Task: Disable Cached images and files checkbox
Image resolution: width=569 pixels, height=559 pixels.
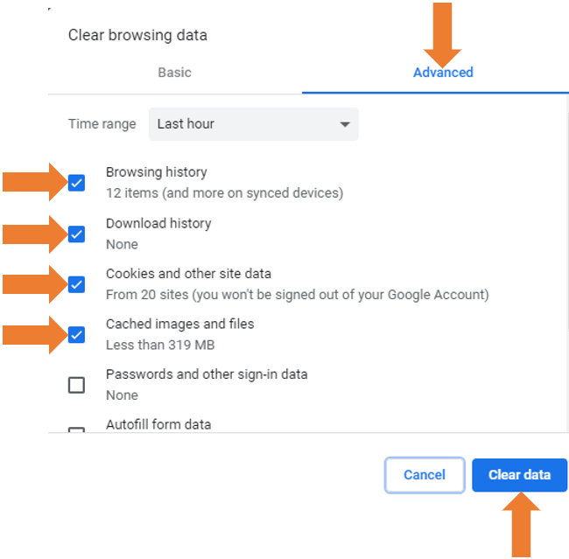Action: point(77,335)
